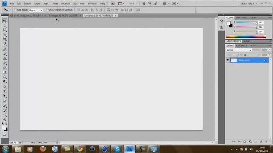273x153 pixels.
Task: Switch to the Paths tab
Action: [253, 45]
